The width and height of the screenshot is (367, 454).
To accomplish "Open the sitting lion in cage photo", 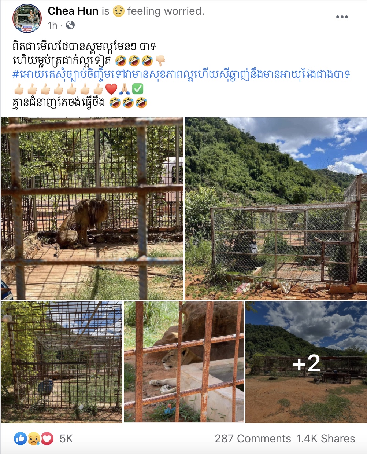I will point(92,209).
